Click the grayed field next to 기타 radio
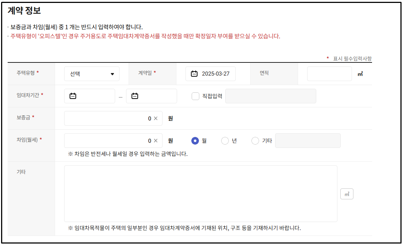The width and height of the screenshot is (403, 245). (x=308, y=140)
